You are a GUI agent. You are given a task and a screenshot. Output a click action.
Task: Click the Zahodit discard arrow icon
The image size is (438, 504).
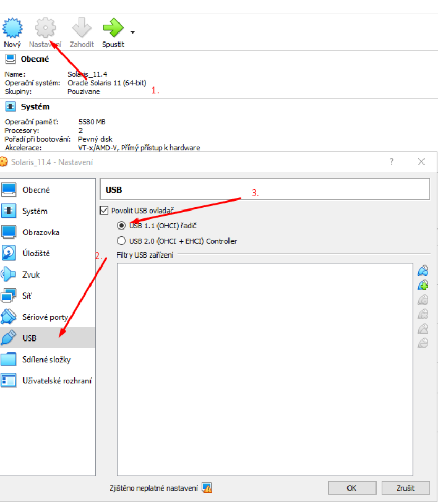(82, 28)
